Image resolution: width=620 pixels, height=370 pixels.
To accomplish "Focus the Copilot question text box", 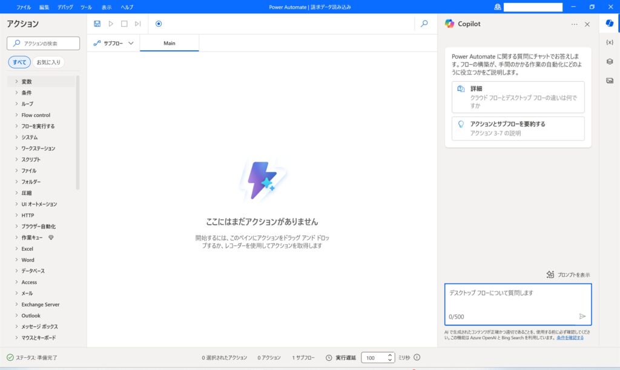I will [x=518, y=305].
